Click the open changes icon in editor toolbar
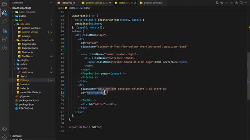 222,3
